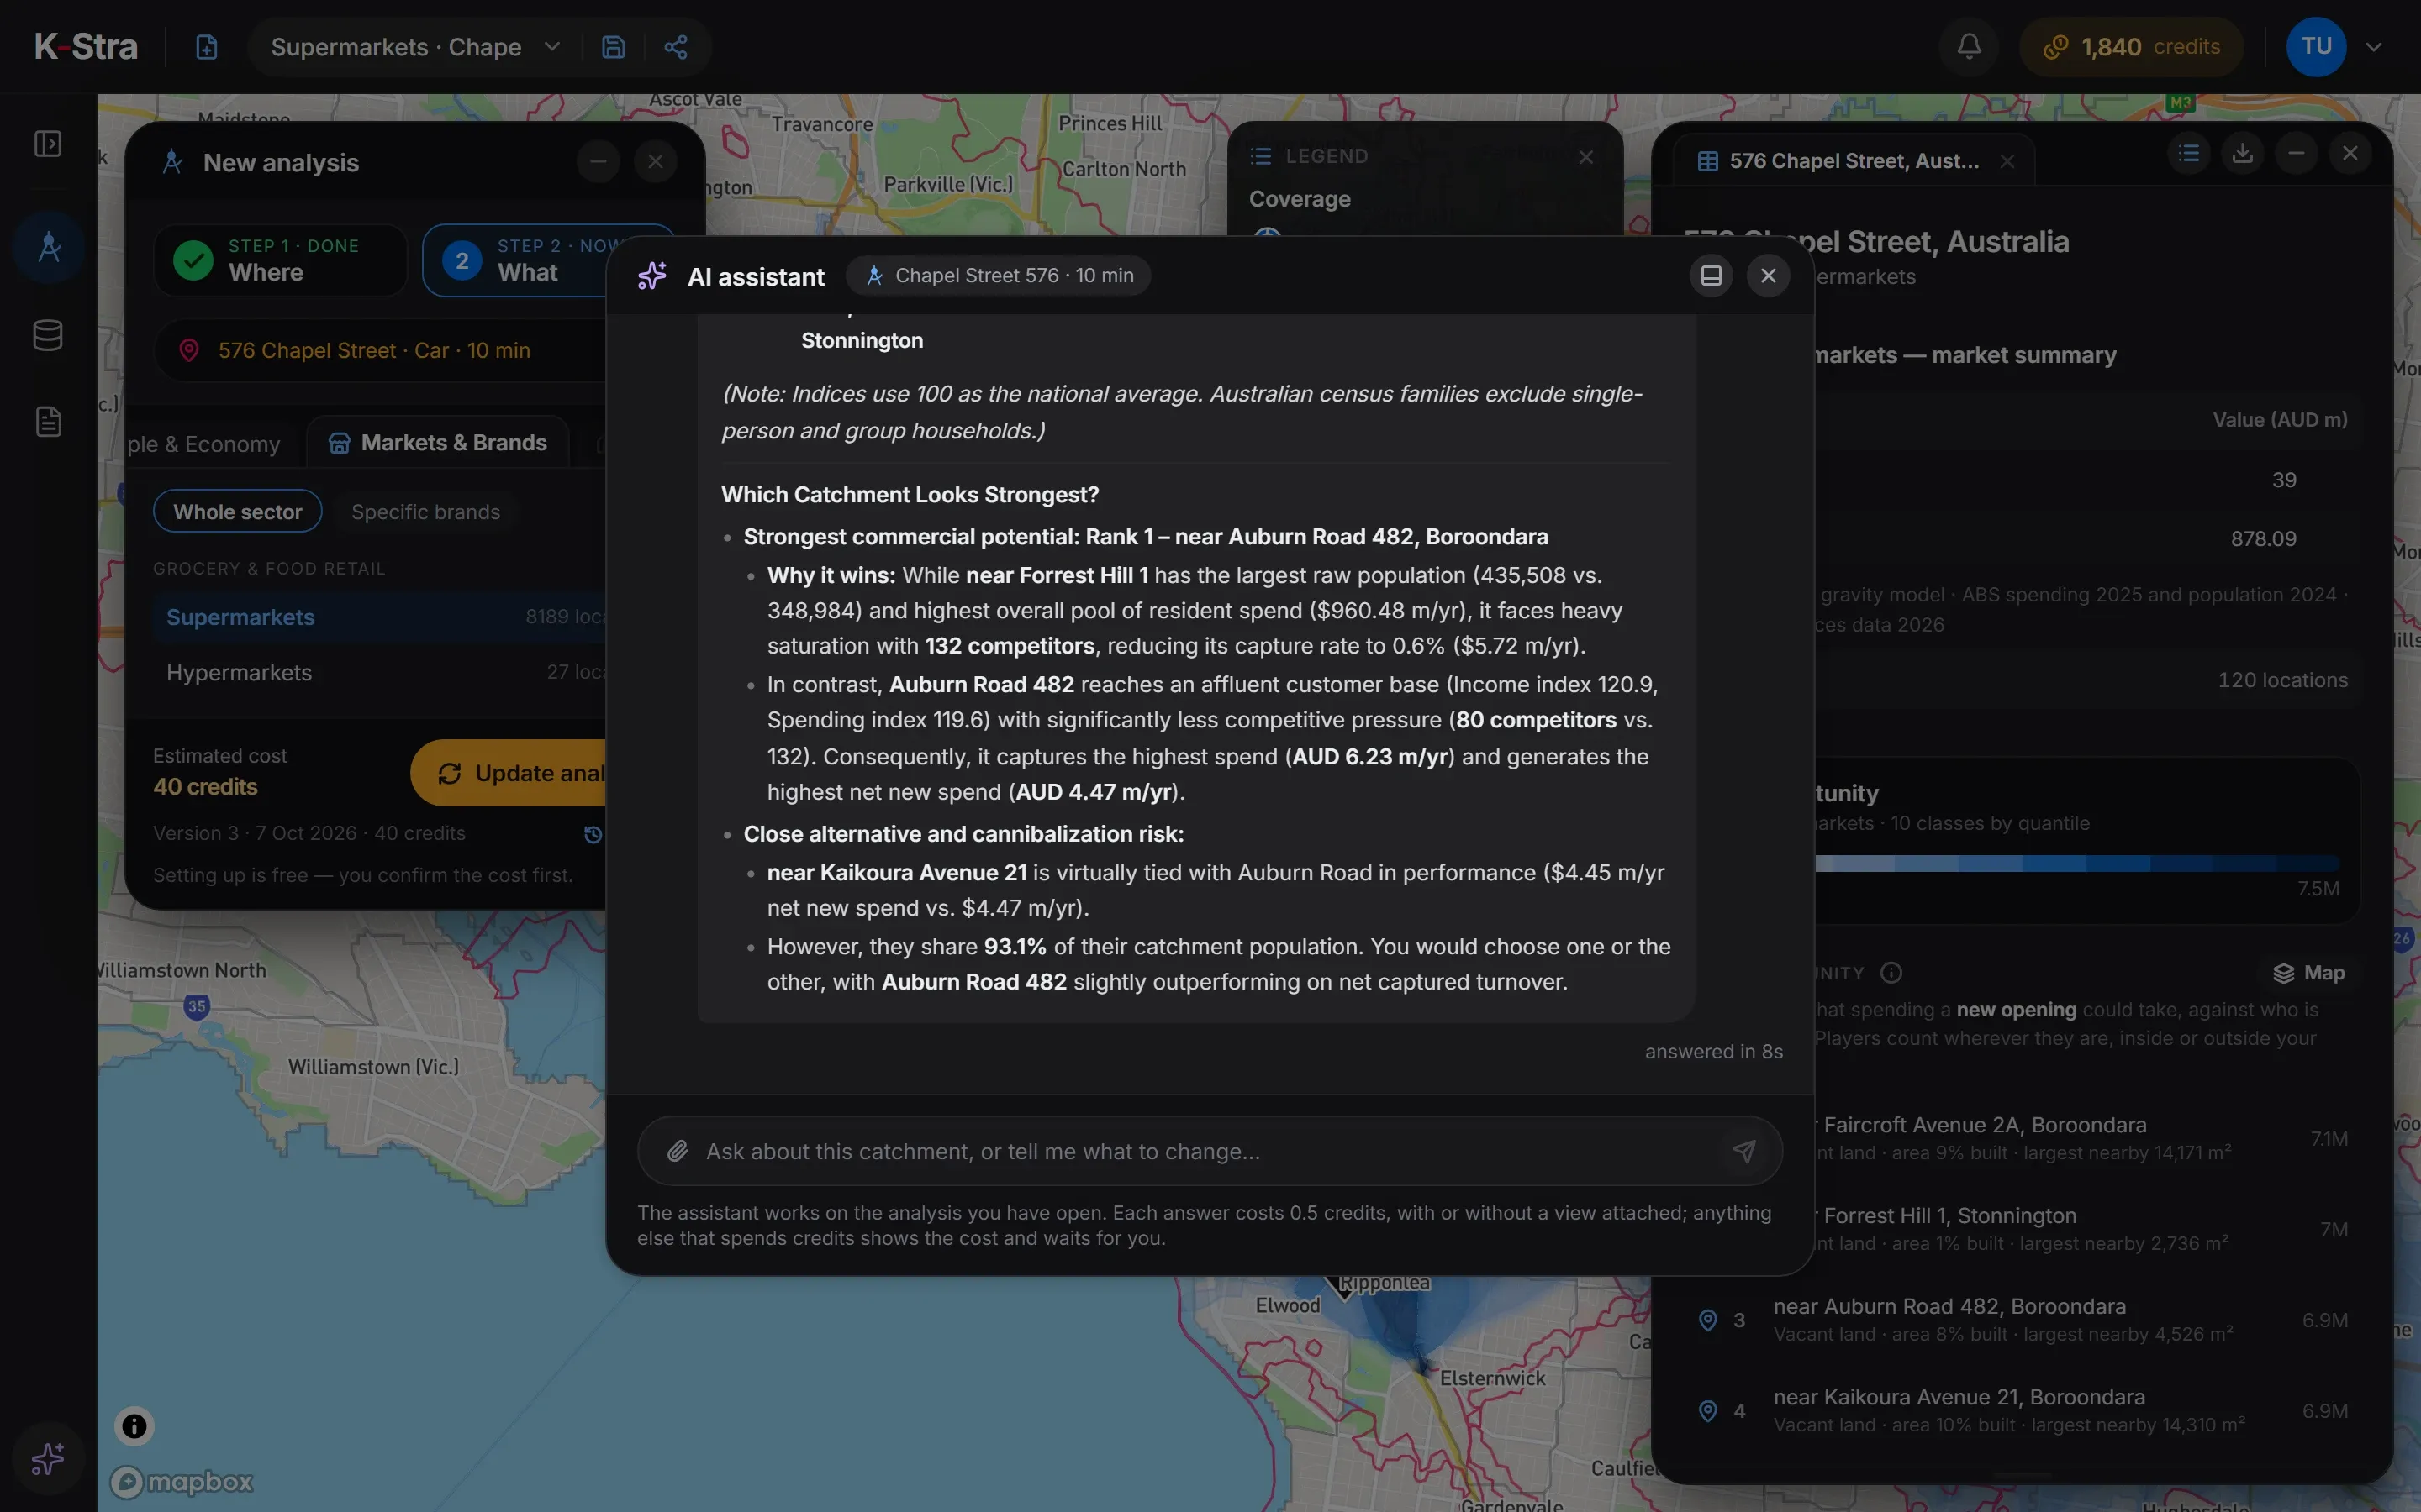
Task: Click the new document icon in top bar
Action: [206, 47]
